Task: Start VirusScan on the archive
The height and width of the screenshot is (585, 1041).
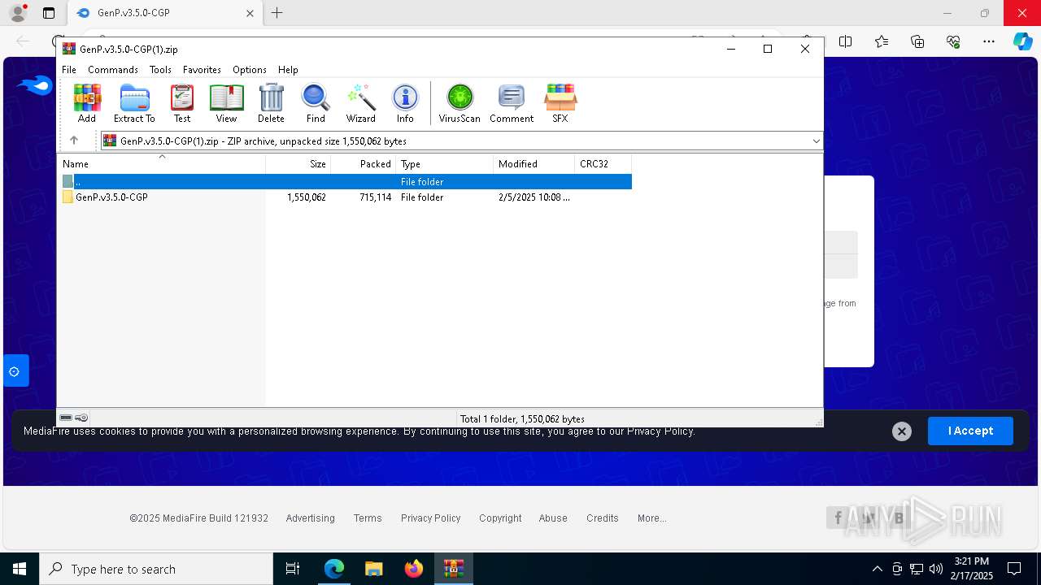Action: pyautogui.click(x=460, y=103)
